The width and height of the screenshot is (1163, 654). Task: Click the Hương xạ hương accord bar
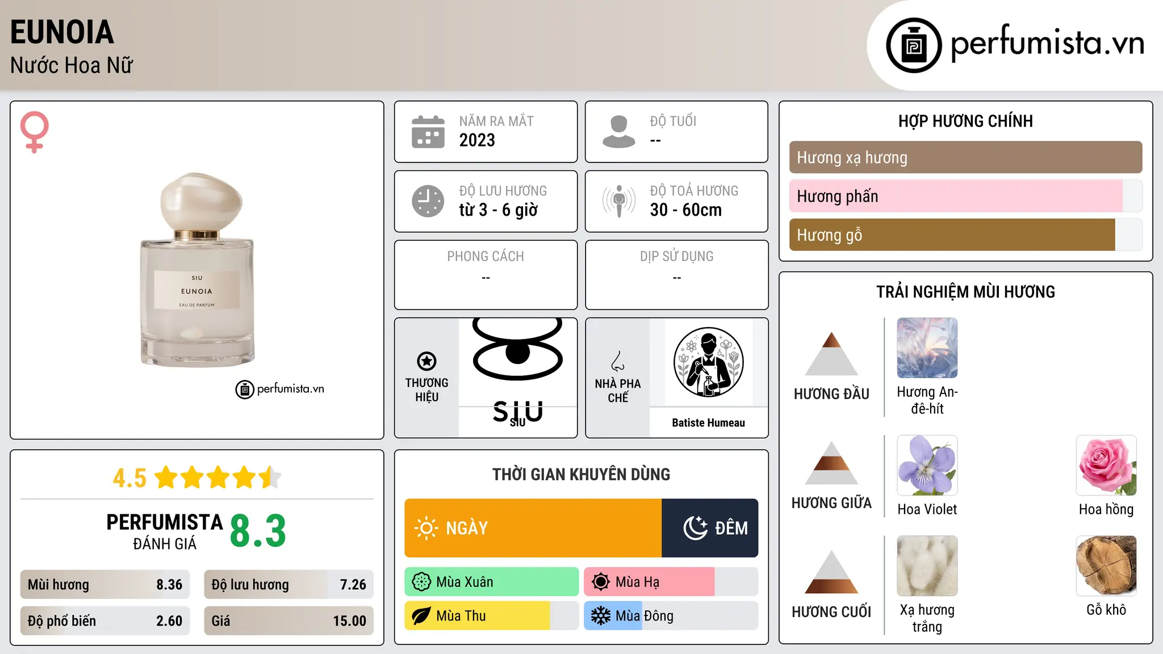965,157
